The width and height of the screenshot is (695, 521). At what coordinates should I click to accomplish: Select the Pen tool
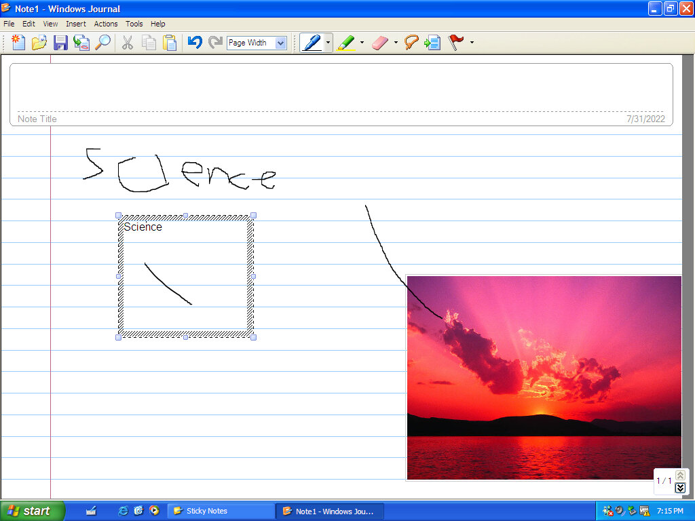(x=312, y=43)
